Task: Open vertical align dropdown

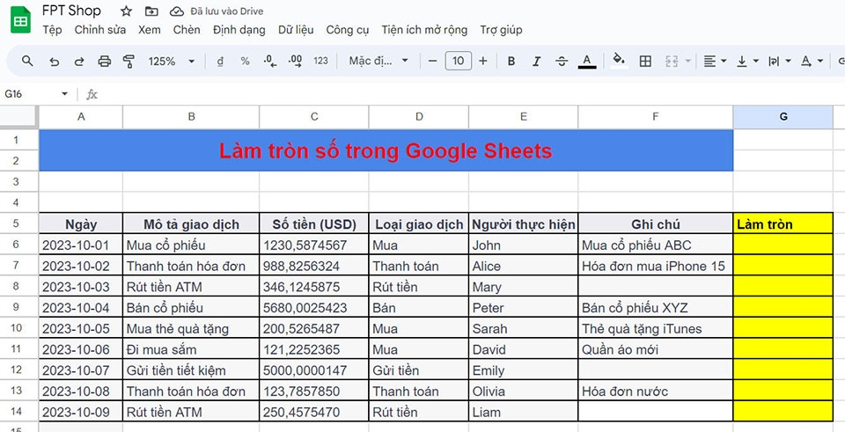Action: click(748, 62)
